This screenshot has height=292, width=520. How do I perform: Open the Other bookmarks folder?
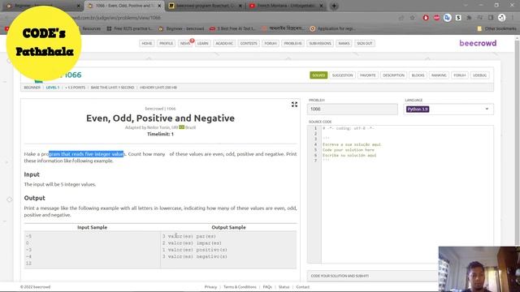(496, 29)
